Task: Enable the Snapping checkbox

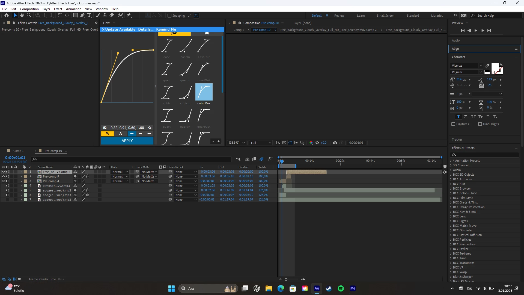Action: coord(169,16)
